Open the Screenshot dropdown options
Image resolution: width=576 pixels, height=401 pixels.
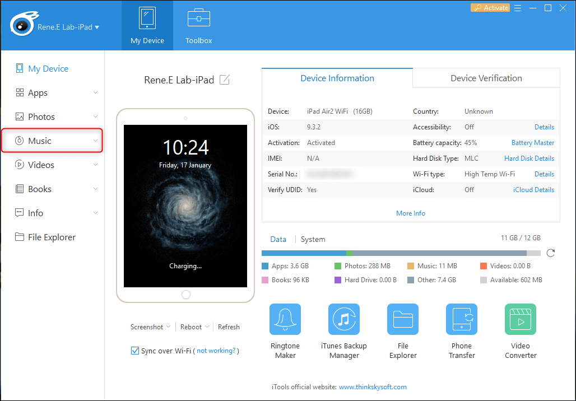tap(150, 327)
